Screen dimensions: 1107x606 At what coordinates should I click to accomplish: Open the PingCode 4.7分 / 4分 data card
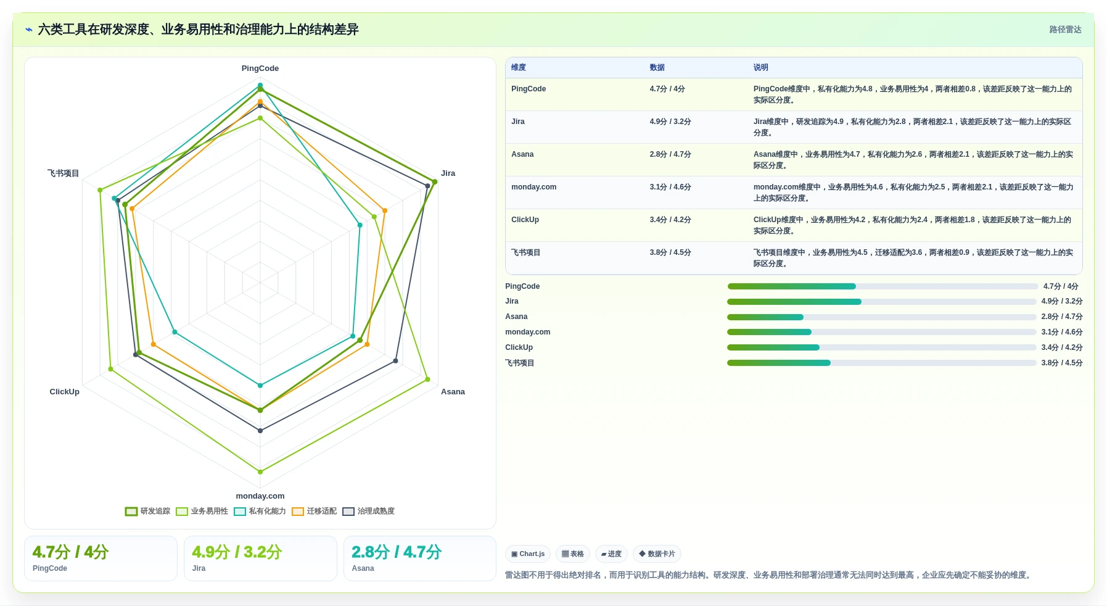pos(101,558)
